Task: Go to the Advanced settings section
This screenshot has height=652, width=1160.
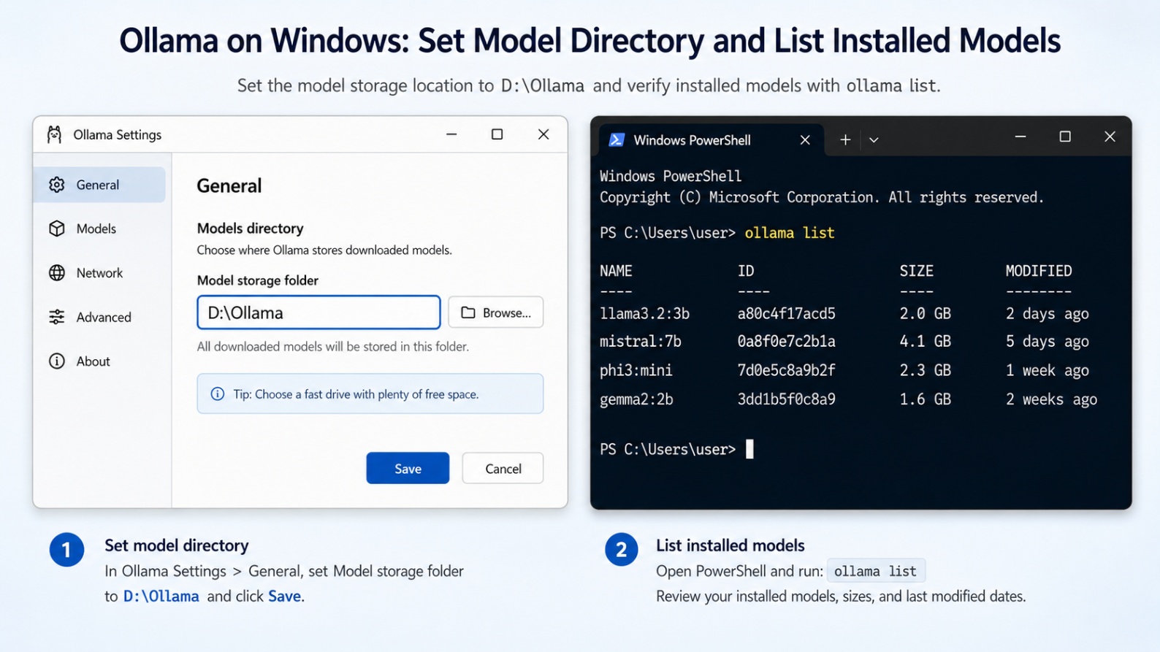Action: coord(99,317)
